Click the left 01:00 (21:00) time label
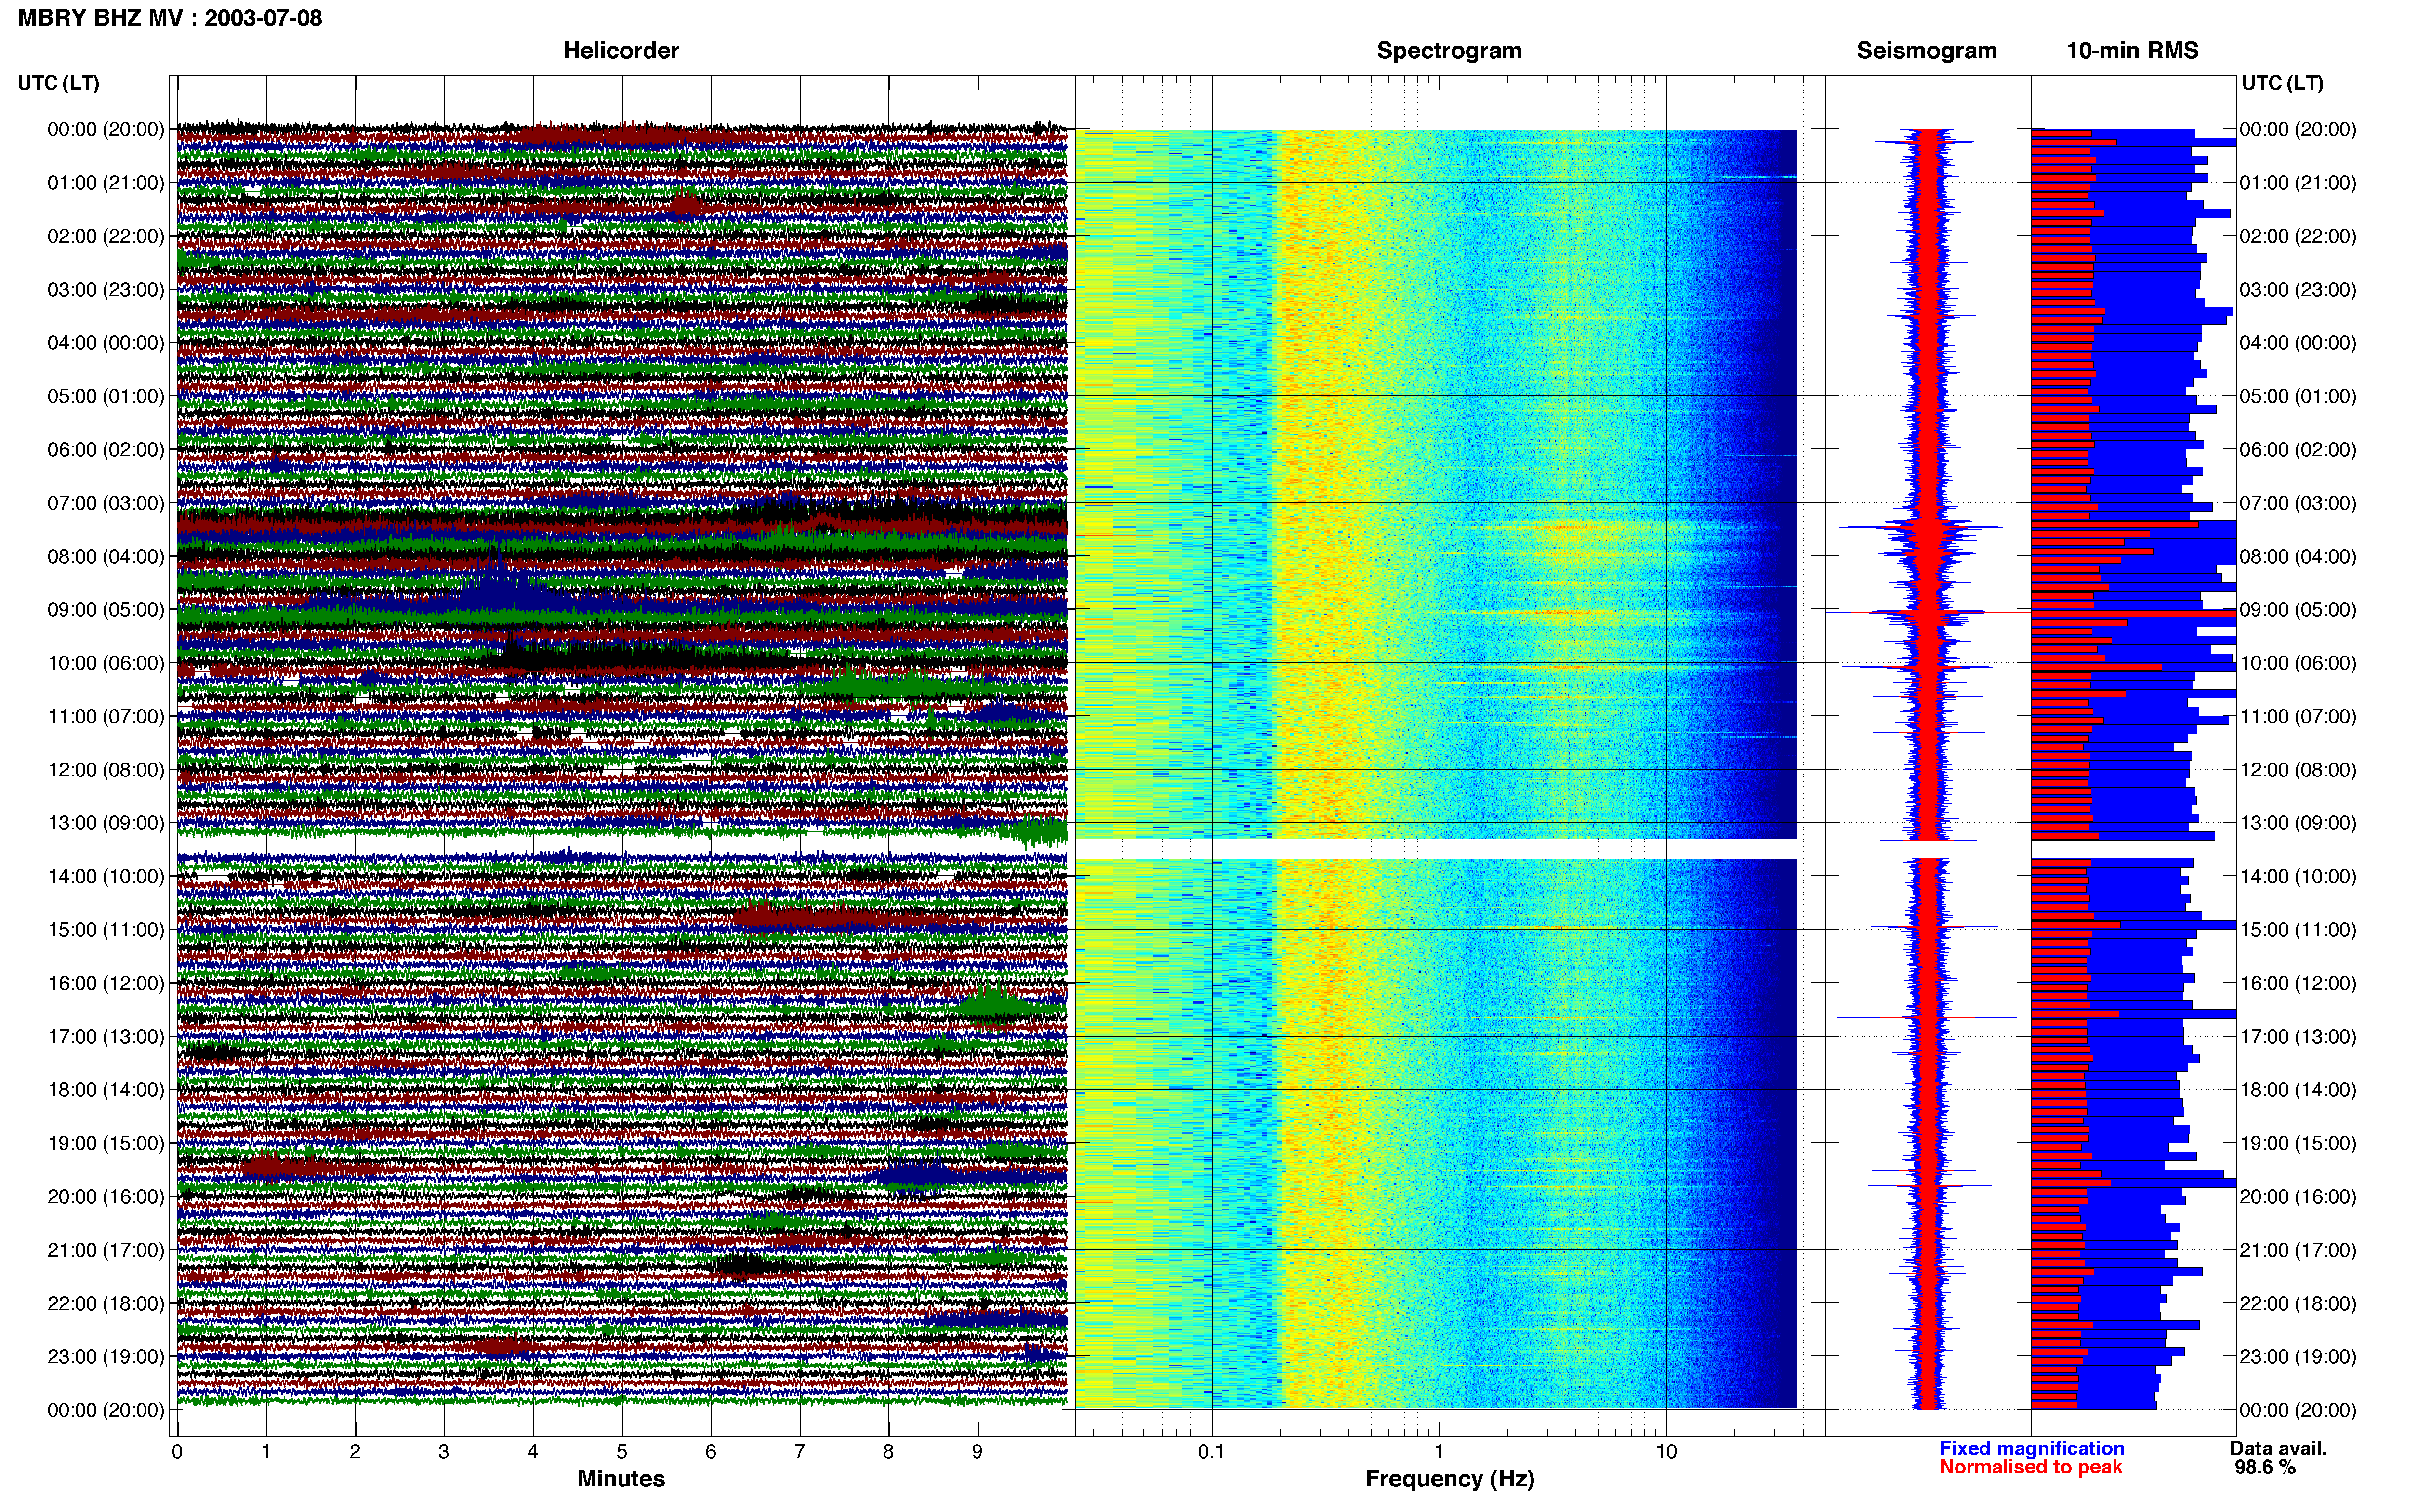Viewport: 2418px width, 1512px height. 106,183
